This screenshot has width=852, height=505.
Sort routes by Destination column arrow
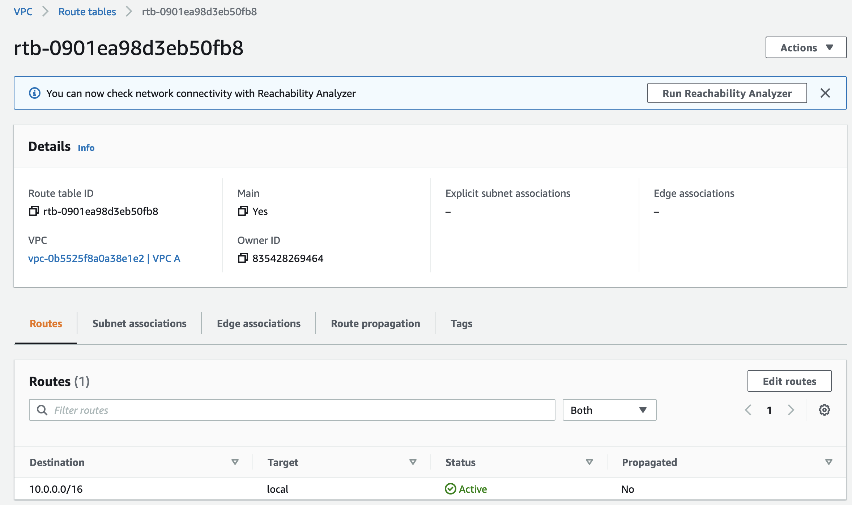[235, 462]
